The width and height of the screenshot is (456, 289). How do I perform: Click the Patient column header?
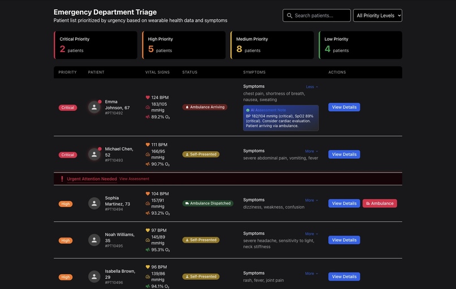[x=96, y=73]
